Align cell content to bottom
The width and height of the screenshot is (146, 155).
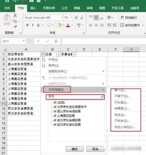point(102,18)
